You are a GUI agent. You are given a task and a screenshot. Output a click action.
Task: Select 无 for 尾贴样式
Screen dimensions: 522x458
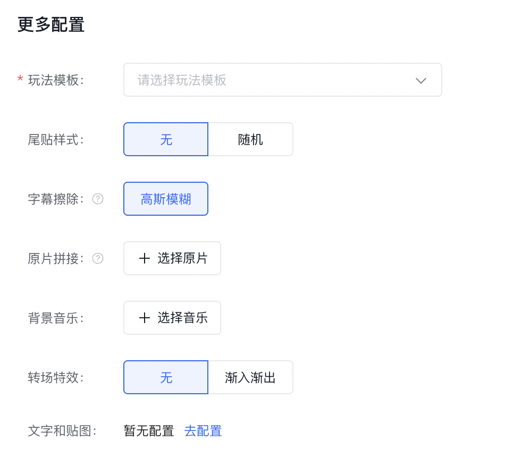pyautogui.click(x=166, y=140)
